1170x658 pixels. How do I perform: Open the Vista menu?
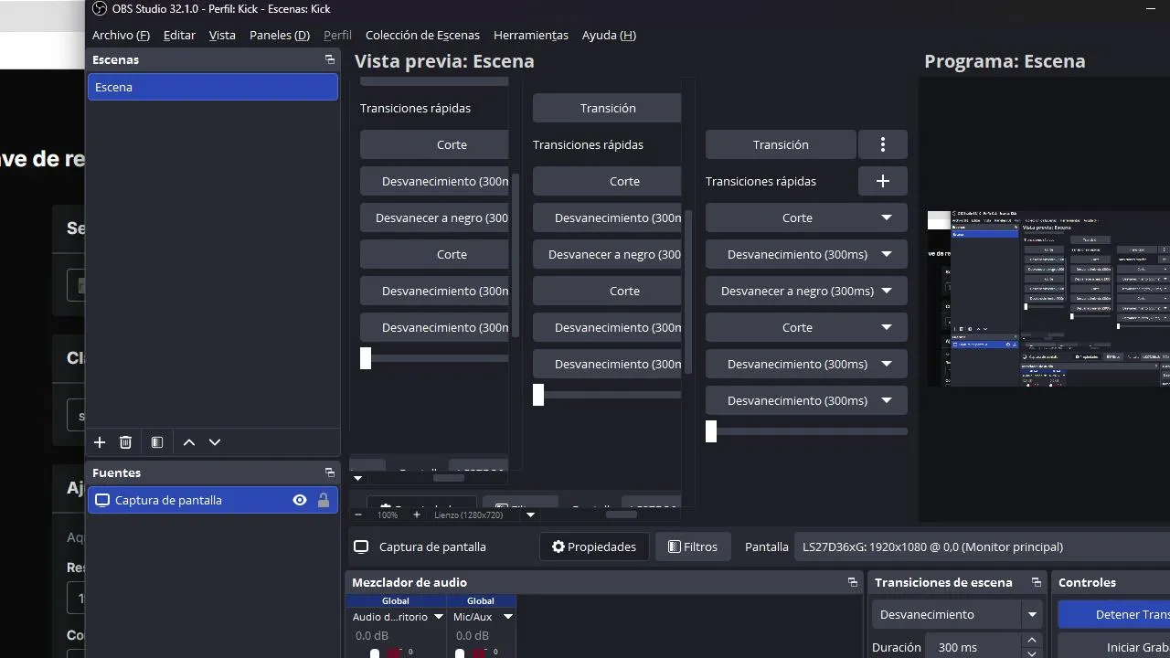pos(222,35)
